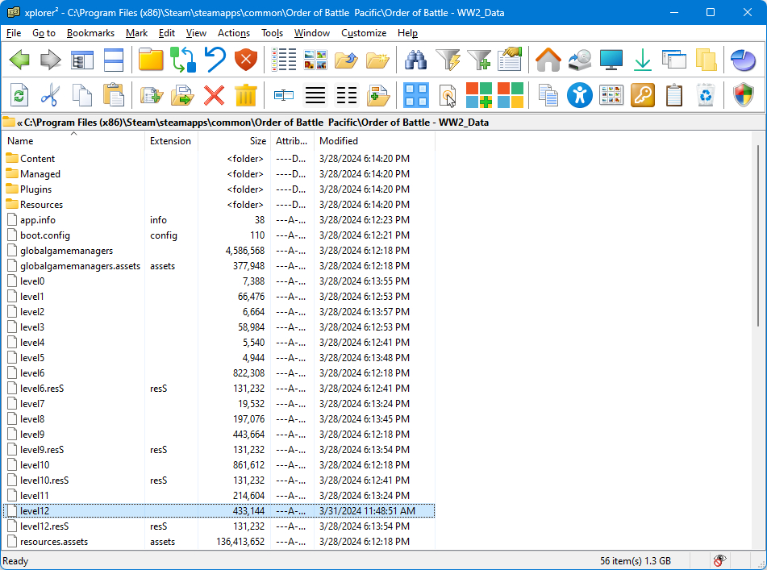Image resolution: width=767 pixels, height=570 pixels.
Task: Click the Ready status bar text
Action: [x=15, y=560]
